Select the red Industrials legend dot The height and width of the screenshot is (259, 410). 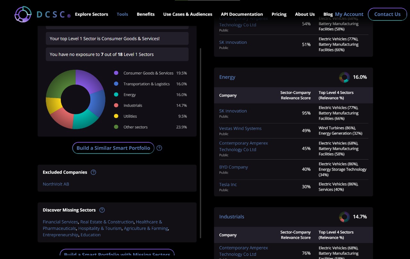(116, 105)
